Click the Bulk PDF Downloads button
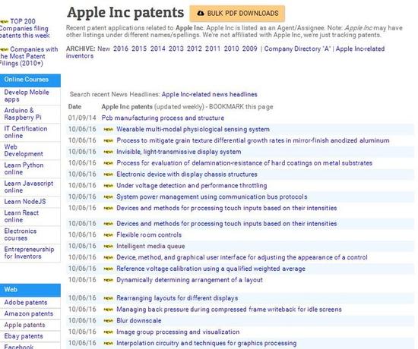The height and width of the screenshot is (349, 418). click(237, 14)
